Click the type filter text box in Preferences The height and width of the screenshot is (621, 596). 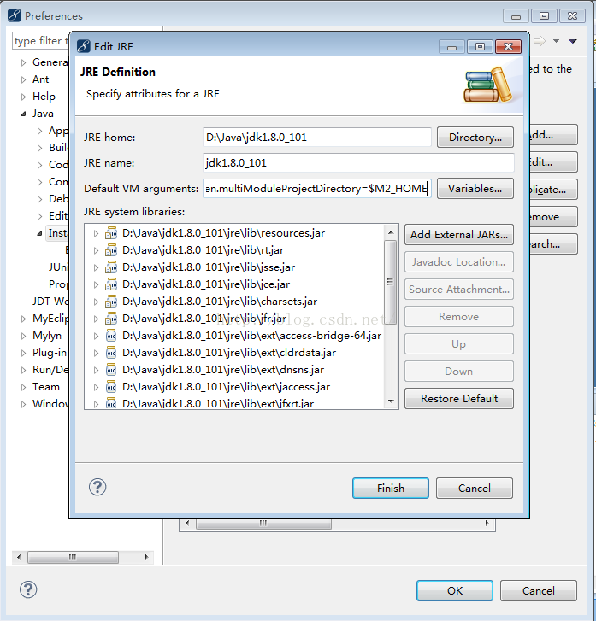[41, 41]
